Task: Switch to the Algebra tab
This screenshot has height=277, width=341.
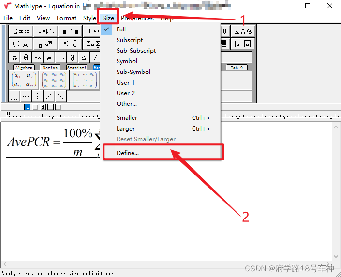Action: (24, 67)
